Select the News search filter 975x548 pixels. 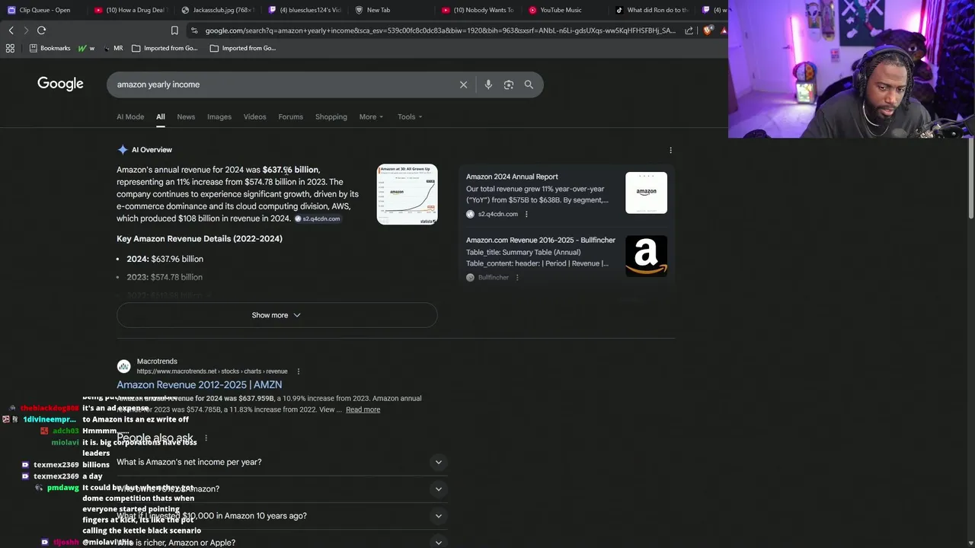click(x=186, y=116)
